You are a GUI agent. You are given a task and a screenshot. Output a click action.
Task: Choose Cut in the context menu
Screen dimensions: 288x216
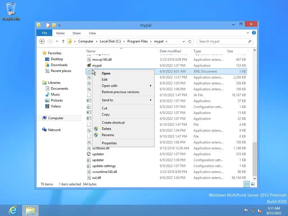(123, 108)
